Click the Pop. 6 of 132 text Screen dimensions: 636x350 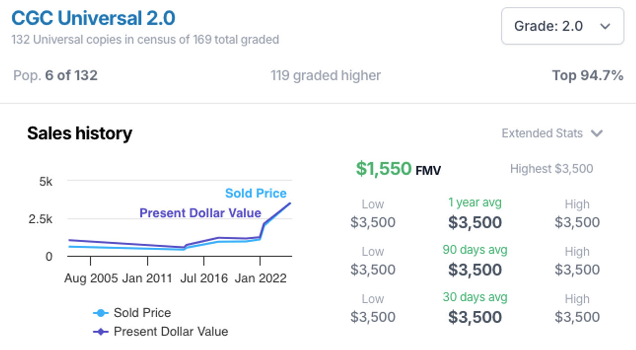pos(55,76)
